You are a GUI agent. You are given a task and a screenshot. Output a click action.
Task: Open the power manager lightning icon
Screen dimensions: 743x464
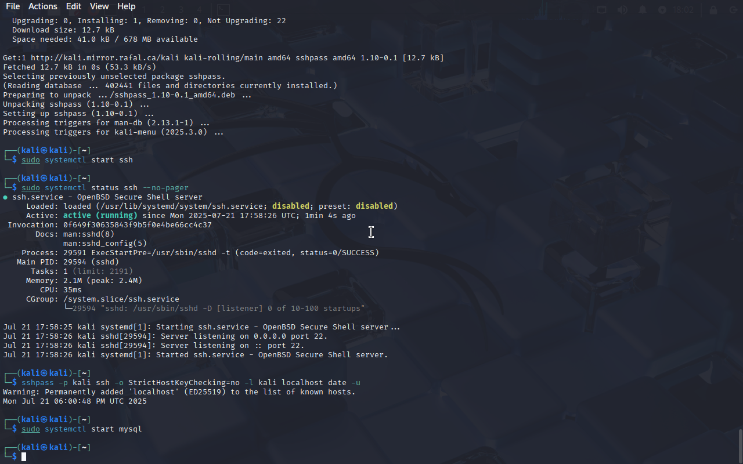(662, 10)
